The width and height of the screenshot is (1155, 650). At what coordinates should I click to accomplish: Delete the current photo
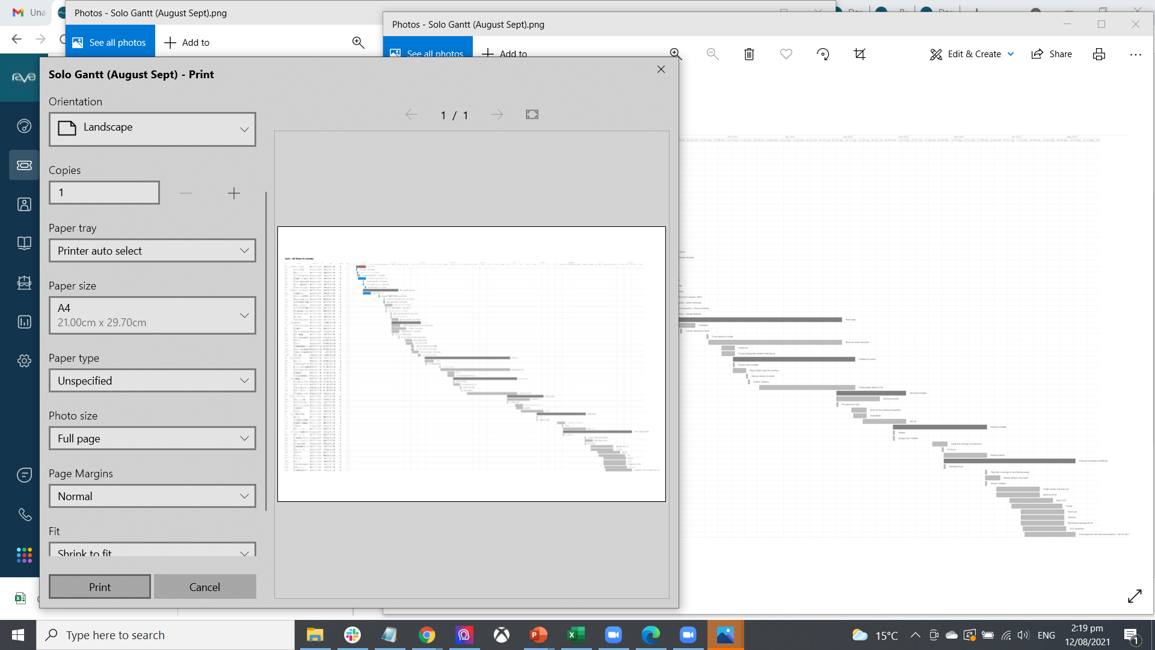tap(749, 54)
